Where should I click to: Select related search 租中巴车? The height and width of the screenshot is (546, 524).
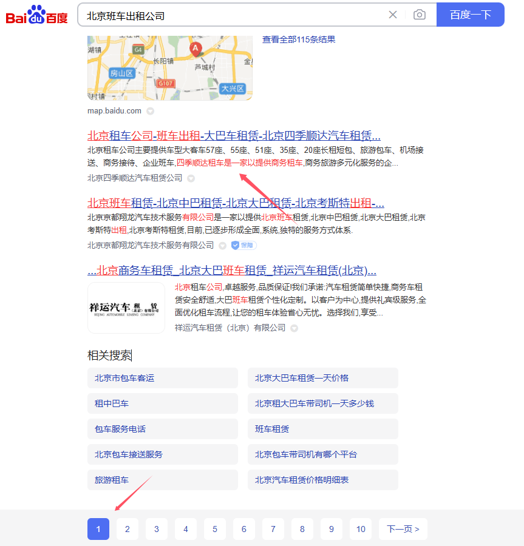point(163,403)
